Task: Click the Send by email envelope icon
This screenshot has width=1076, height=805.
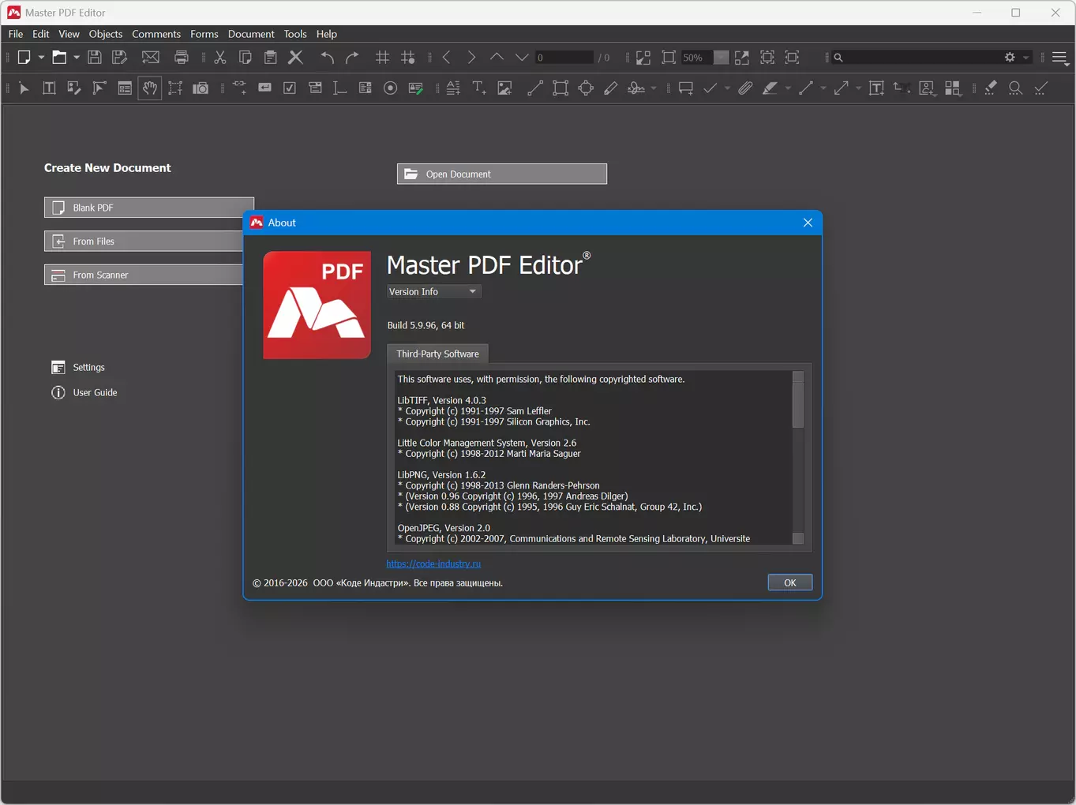Action: pyautogui.click(x=150, y=58)
